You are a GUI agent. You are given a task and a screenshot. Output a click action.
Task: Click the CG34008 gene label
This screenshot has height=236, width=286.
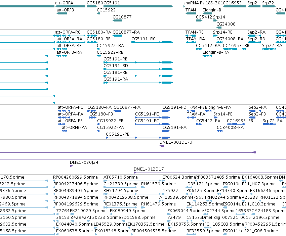226,24
